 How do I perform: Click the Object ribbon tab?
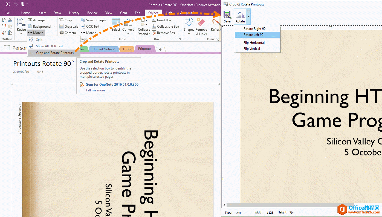tap(153, 13)
